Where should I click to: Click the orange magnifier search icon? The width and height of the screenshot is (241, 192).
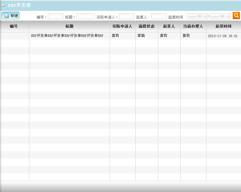tap(236, 15)
